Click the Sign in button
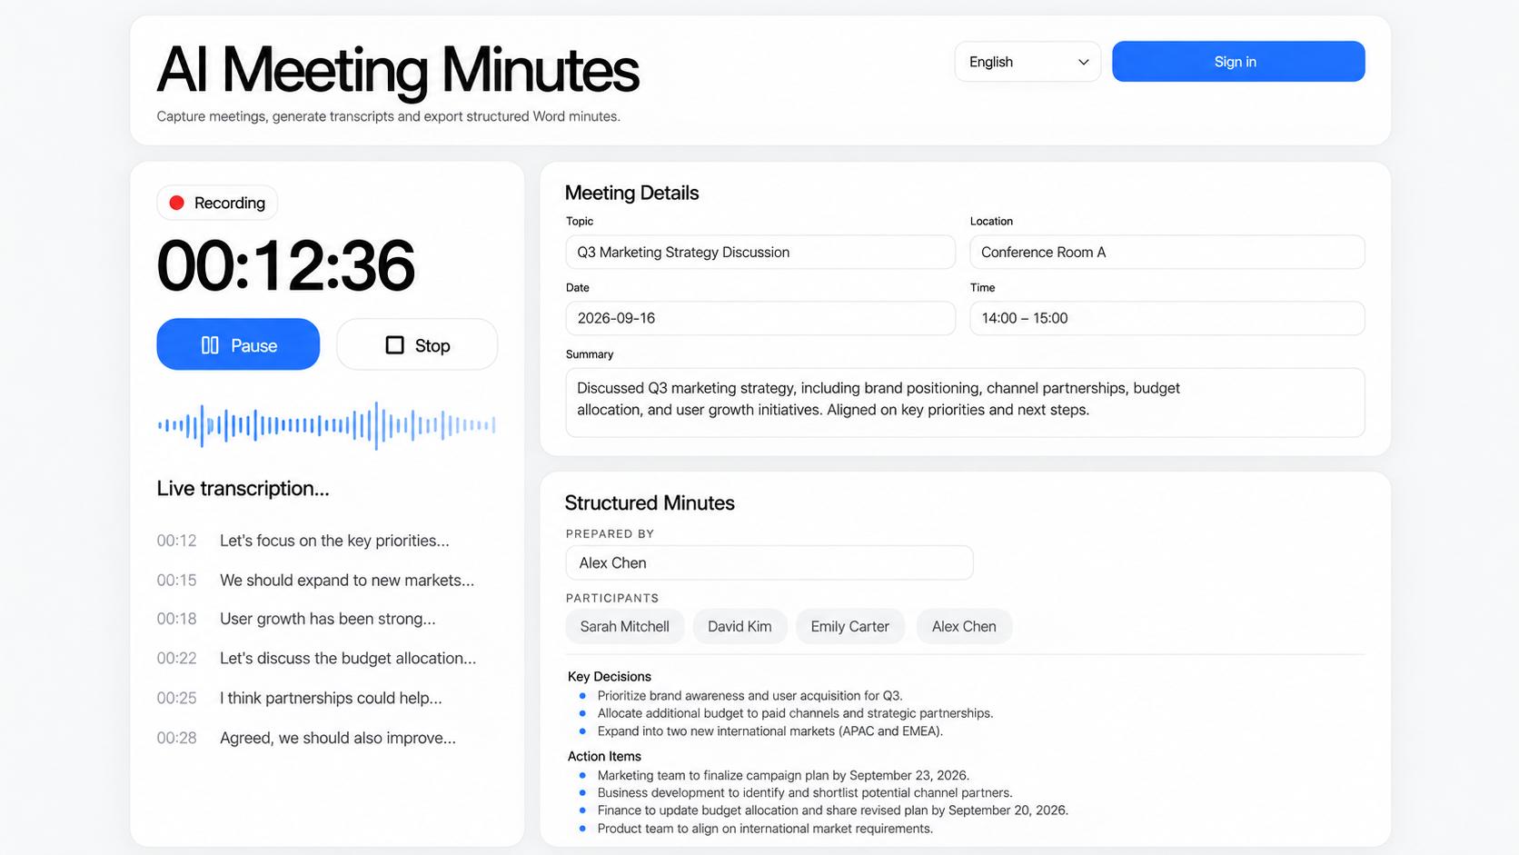The height and width of the screenshot is (855, 1519). [1238, 62]
